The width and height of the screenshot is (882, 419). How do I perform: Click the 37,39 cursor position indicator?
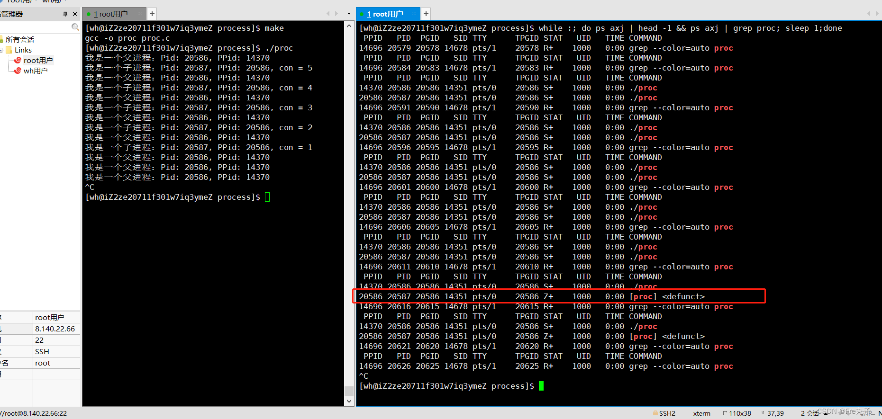click(x=773, y=413)
